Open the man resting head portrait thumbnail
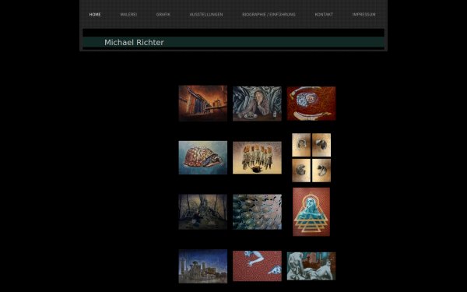Screen dimensions: 467x292 tap(257, 104)
